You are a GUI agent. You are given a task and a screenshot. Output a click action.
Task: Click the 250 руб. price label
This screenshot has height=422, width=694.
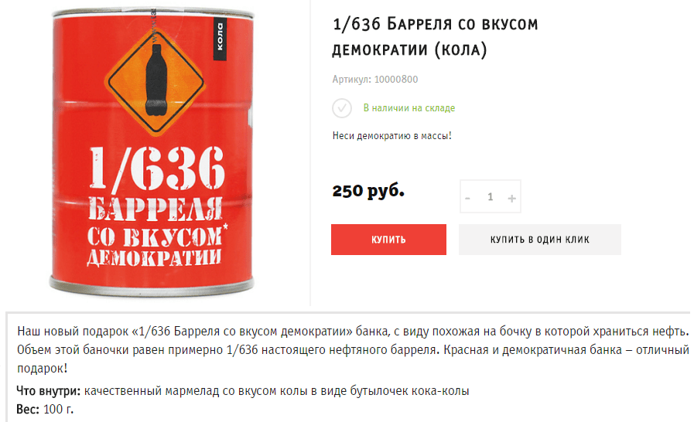coord(368,191)
